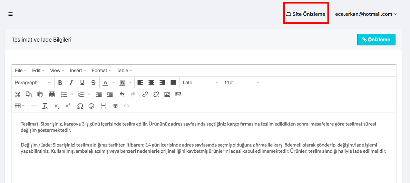Open Find and replace binoculars icon
Screen dimensions: 410x183
click(52, 94)
